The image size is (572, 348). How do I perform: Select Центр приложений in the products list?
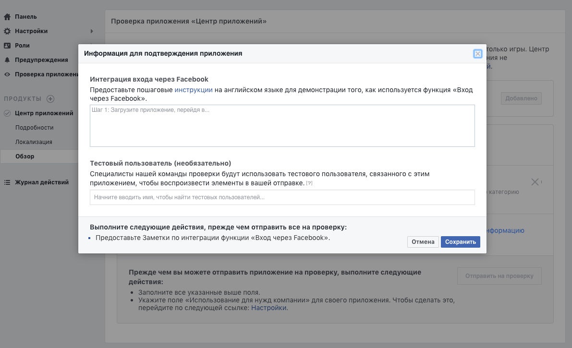tap(44, 113)
